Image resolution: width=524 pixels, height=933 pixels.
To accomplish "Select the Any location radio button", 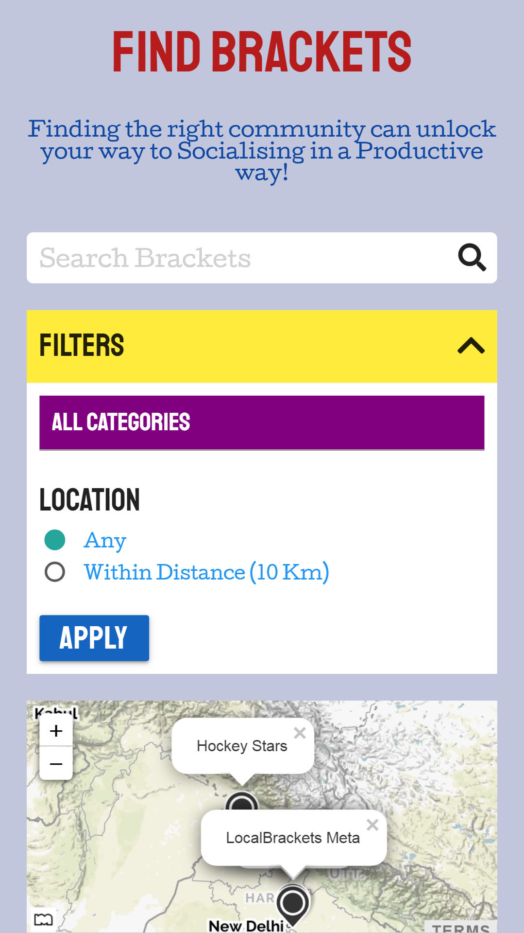I will pos(55,540).
